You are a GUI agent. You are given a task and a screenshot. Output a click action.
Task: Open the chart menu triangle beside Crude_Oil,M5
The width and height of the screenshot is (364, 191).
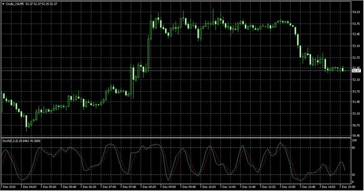coord(3,4)
